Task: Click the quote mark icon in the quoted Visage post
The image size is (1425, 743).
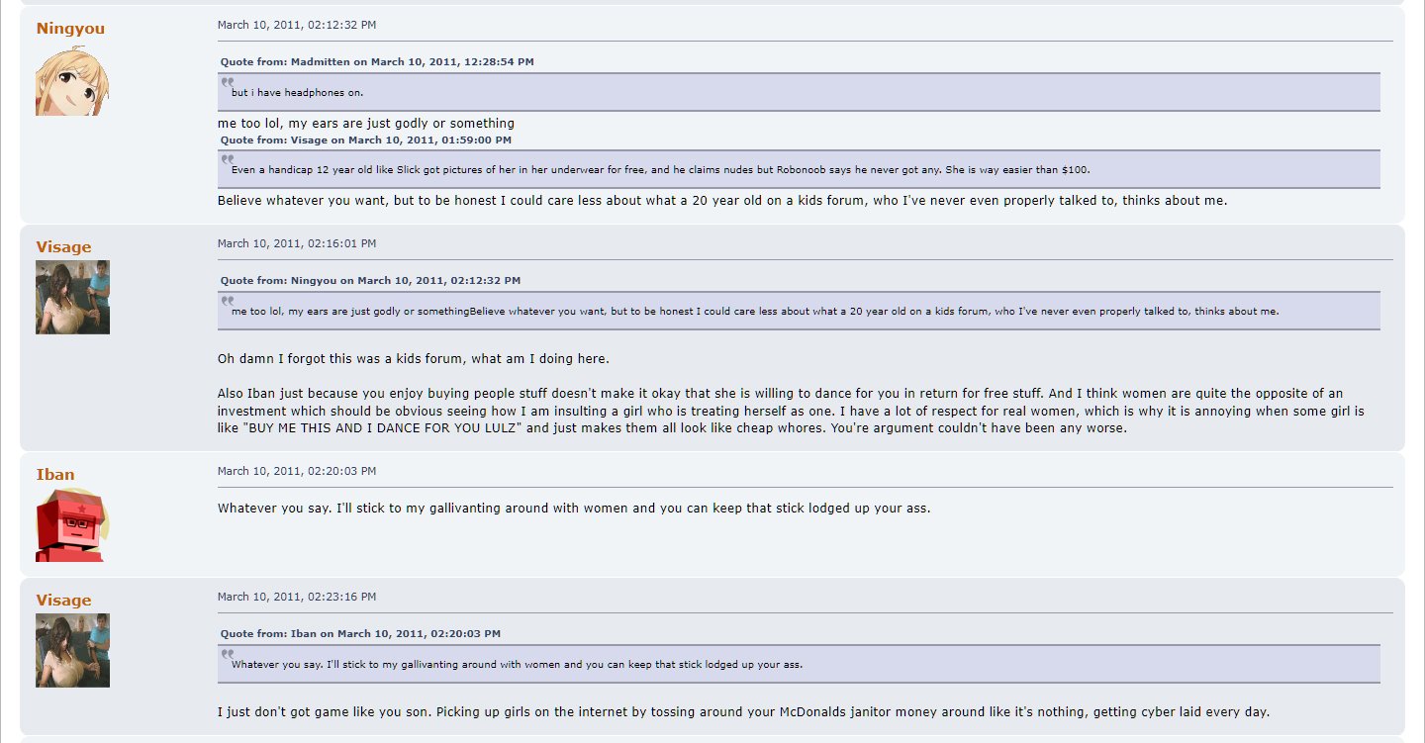Action: 228,159
